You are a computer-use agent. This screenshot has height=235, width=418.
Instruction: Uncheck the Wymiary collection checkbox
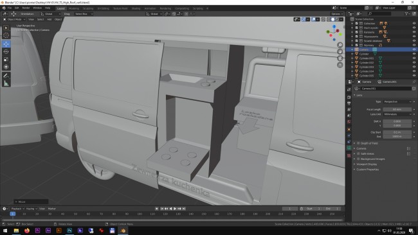(357, 45)
